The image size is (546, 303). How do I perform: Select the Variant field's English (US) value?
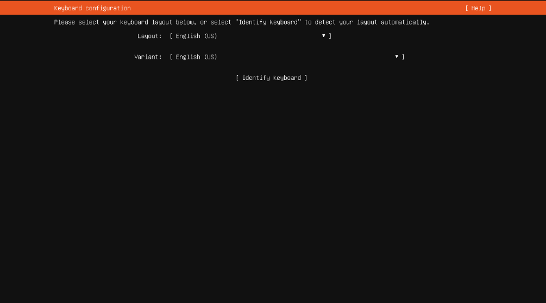[x=196, y=57]
